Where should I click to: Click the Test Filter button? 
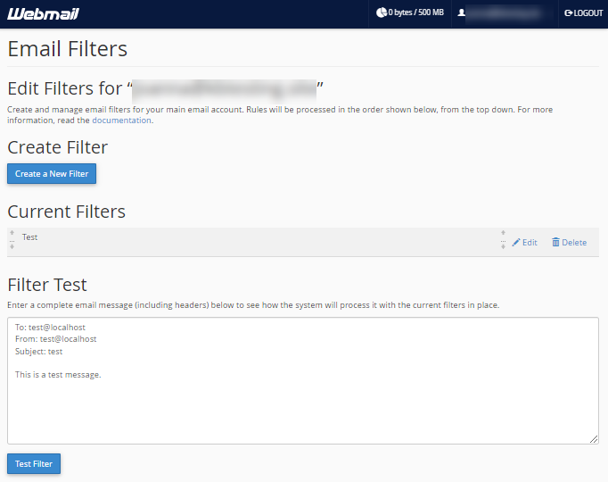pyautogui.click(x=34, y=464)
